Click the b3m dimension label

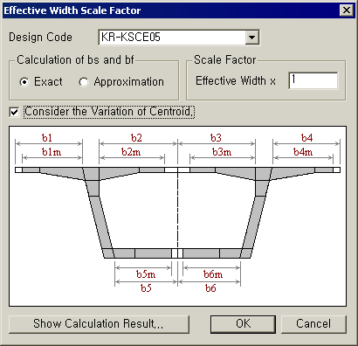click(222, 152)
